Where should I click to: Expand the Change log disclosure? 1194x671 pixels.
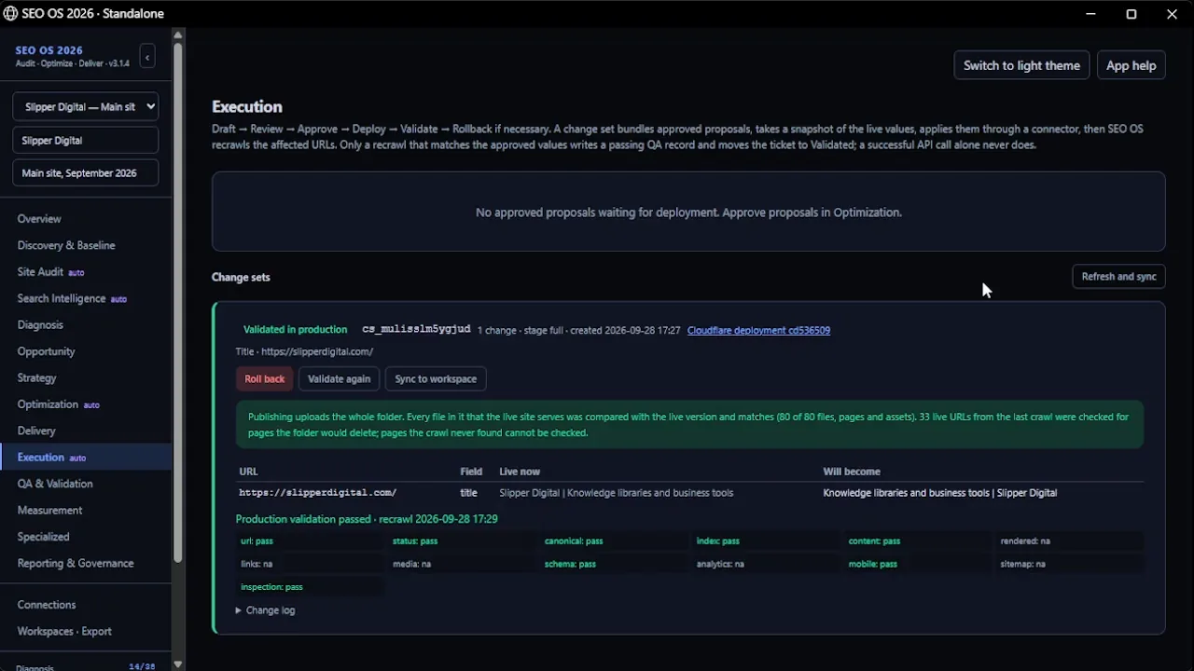266,610
